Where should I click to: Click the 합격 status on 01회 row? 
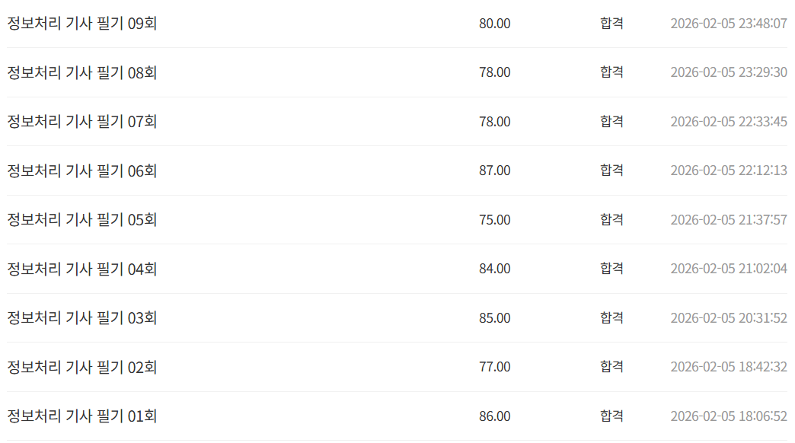[611, 416]
